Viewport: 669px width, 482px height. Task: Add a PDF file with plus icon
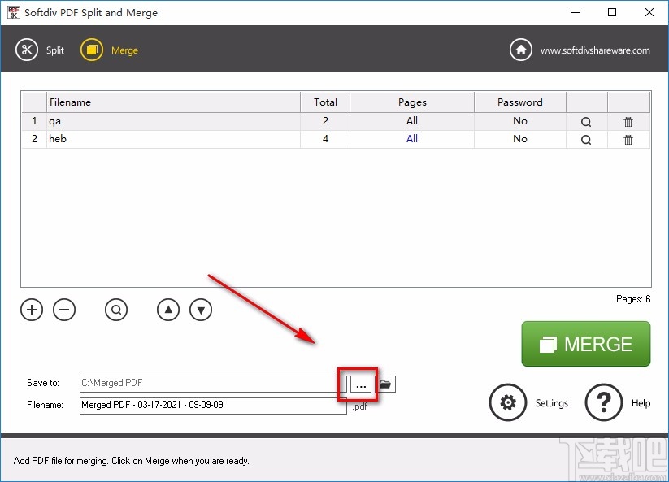pyautogui.click(x=32, y=310)
